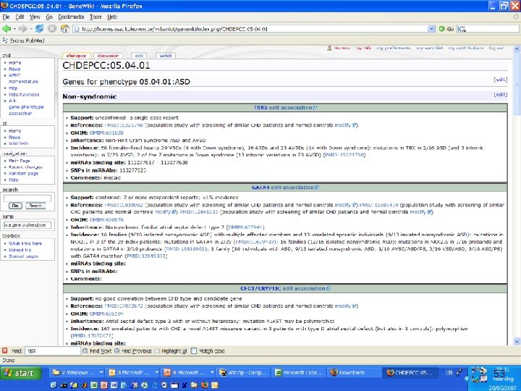
Task: Open the Go menu
Action: (49, 17)
